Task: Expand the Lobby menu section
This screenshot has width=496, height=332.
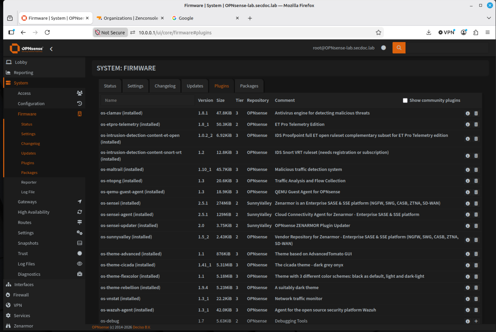Action: click(44, 62)
